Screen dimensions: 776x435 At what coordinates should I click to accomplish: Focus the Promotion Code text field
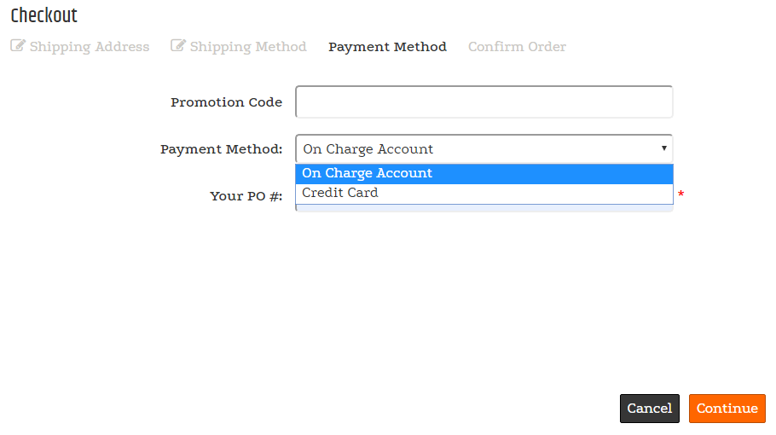click(484, 101)
